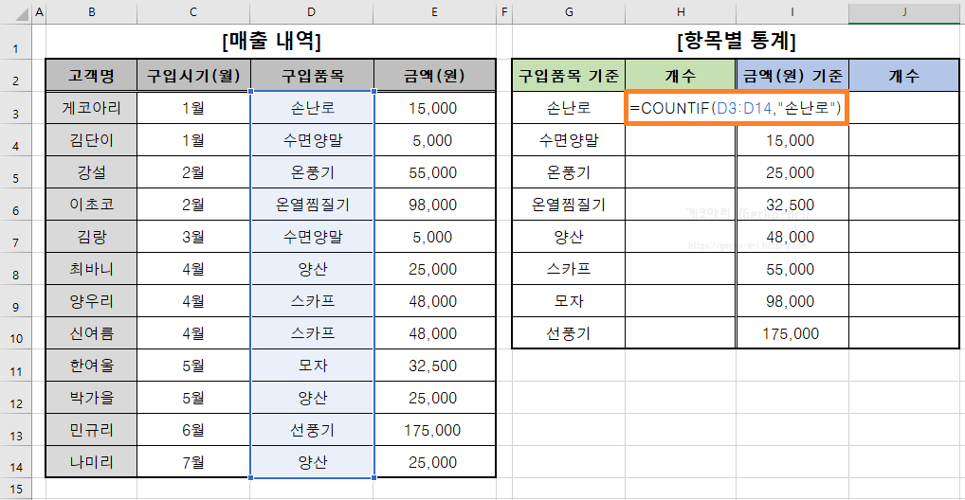This screenshot has height=500, width=965.
Task: Click customer name 최바니
Action: pyautogui.click(x=92, y=269)
